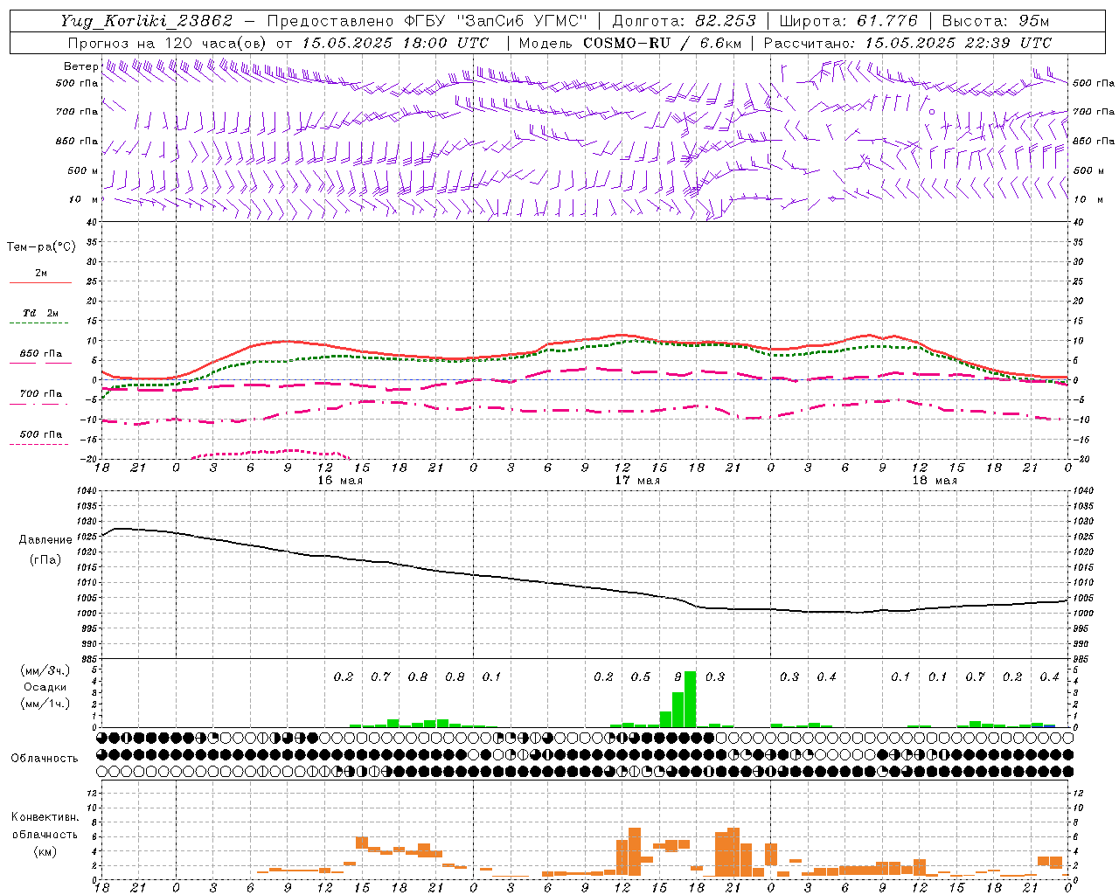
Task: Click the Рассчитано 15.05.2025 22:39 UTC text
Action: click(x=907, y=43)
